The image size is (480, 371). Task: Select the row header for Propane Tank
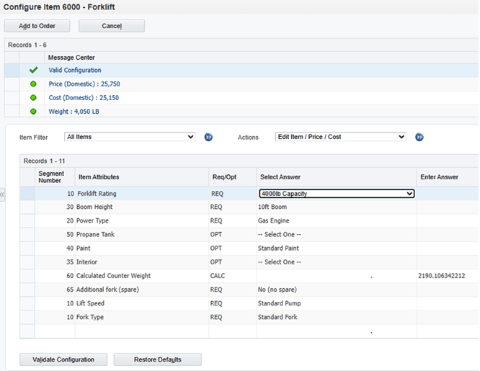tap(27, 234)
